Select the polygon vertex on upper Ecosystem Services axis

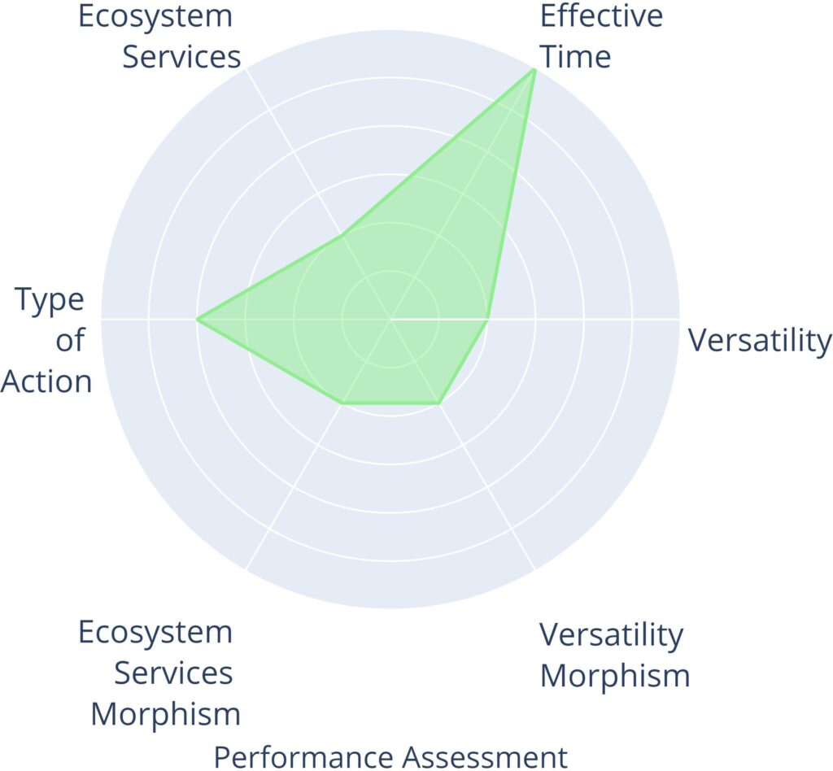(x=342, y=235)
